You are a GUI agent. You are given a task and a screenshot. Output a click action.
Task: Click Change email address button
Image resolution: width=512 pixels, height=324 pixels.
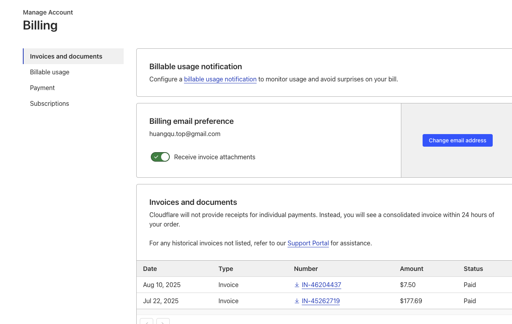(x=457, y=140)
